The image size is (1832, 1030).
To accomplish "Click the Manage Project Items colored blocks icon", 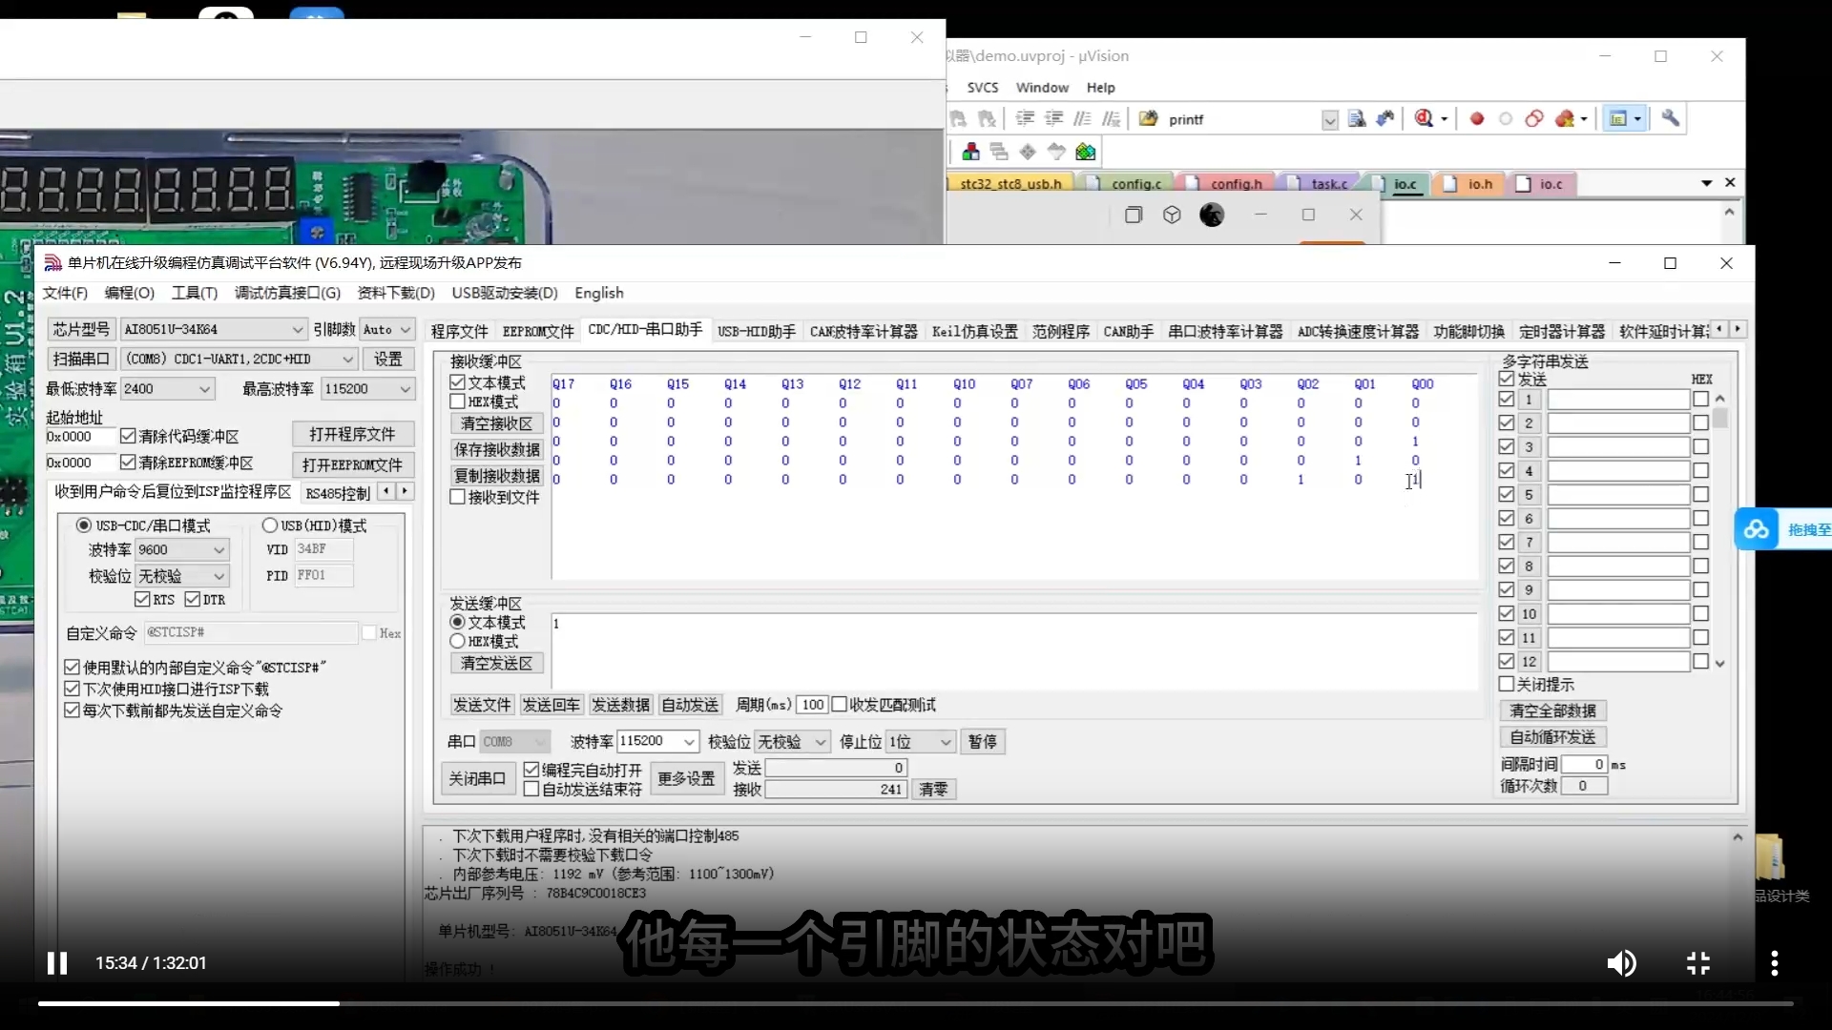I will (x=970, y=152).
